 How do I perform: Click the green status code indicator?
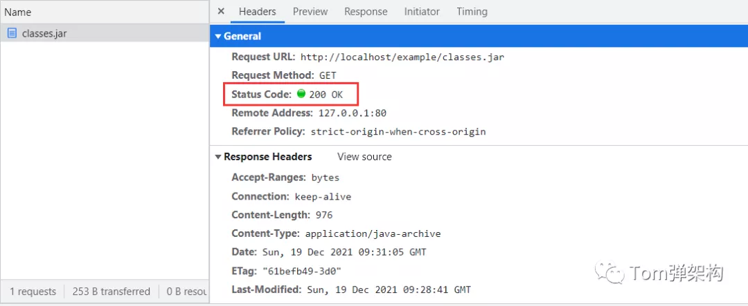coord(301,93)
